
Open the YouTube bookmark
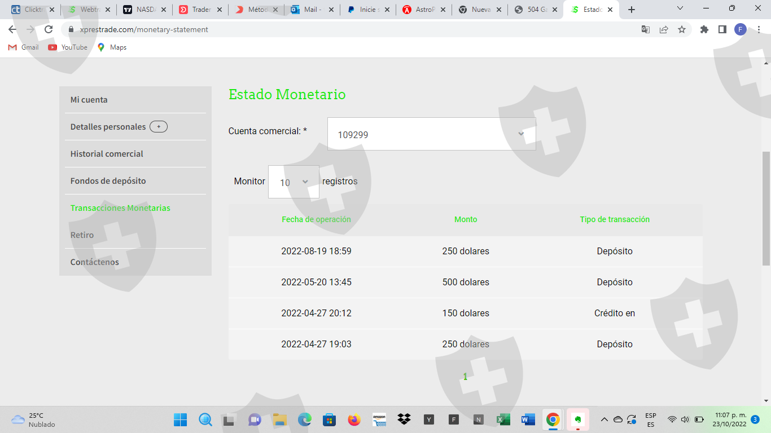tap(68, 47)
